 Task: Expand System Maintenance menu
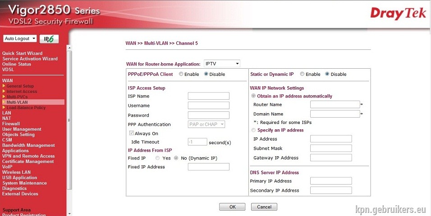point(25,183)
